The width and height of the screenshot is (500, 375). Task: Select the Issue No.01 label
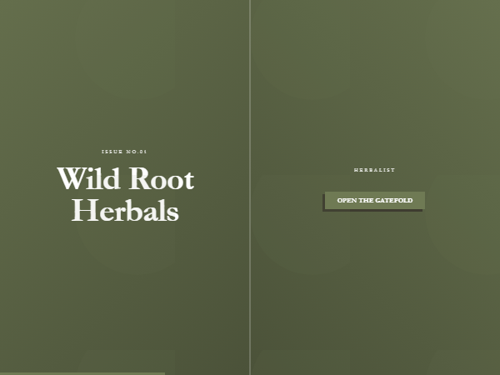(124, 152)
